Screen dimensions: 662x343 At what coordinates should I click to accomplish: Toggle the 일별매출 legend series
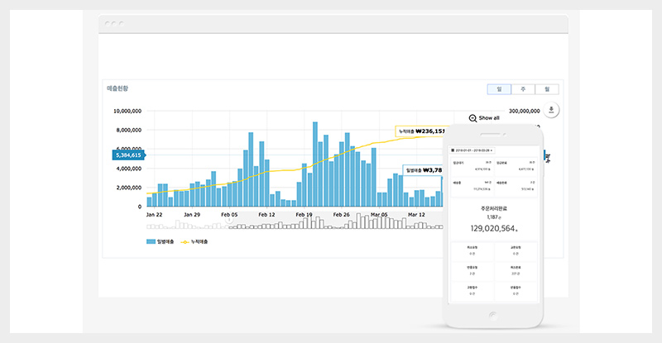point(161,241)
